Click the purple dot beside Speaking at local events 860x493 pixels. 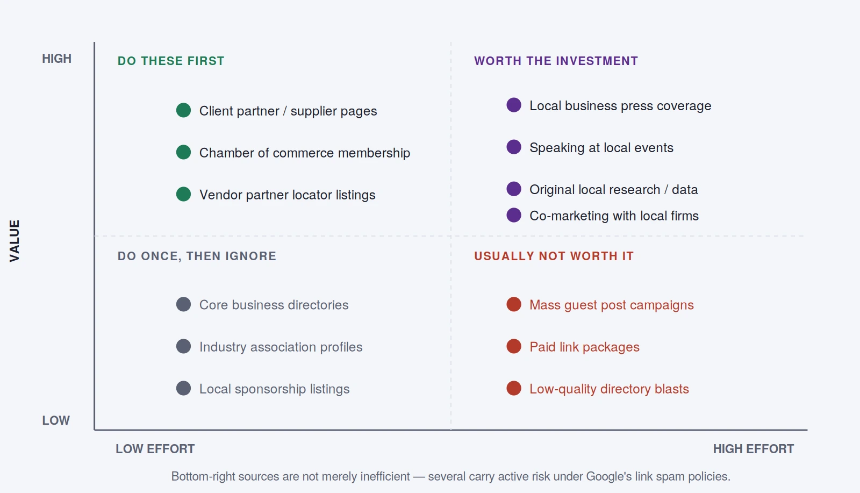[x=514, y=147]
